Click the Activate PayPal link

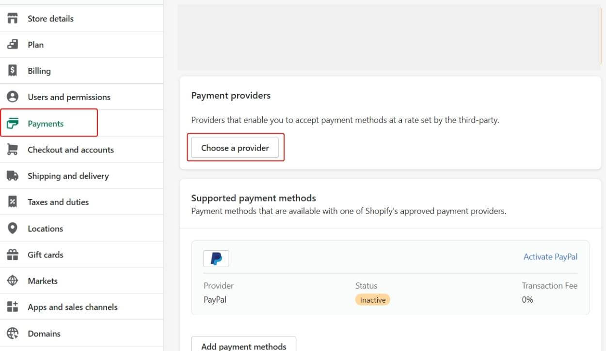point(550,257)
